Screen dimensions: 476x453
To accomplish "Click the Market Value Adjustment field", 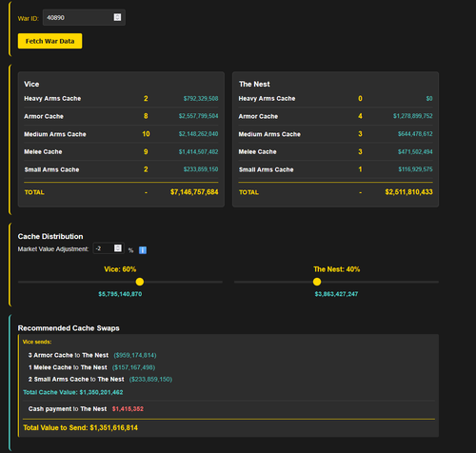I will pyautogui.click(x=109, y=248).
